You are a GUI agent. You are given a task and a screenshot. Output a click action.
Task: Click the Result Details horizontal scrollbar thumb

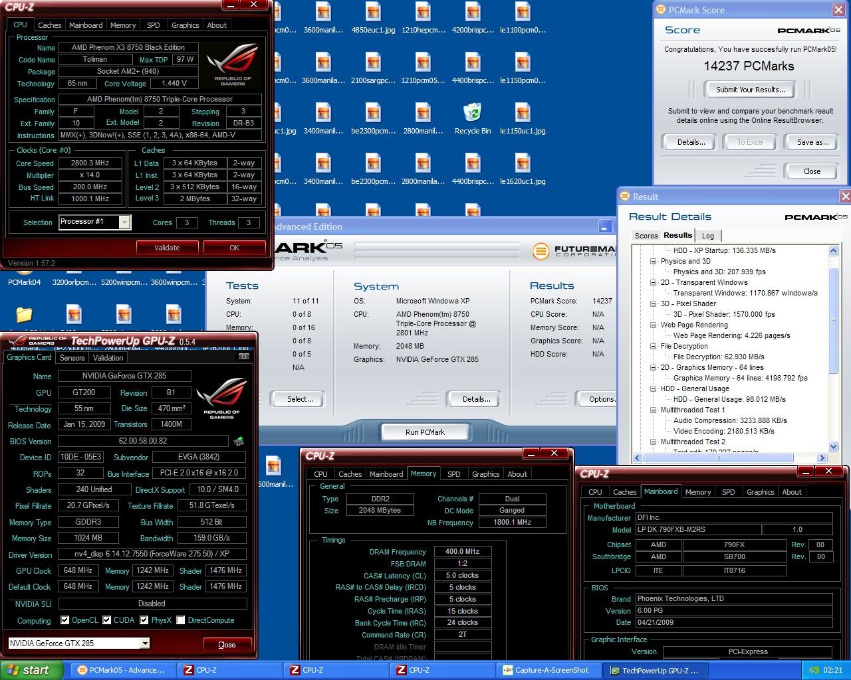(718, 458)
